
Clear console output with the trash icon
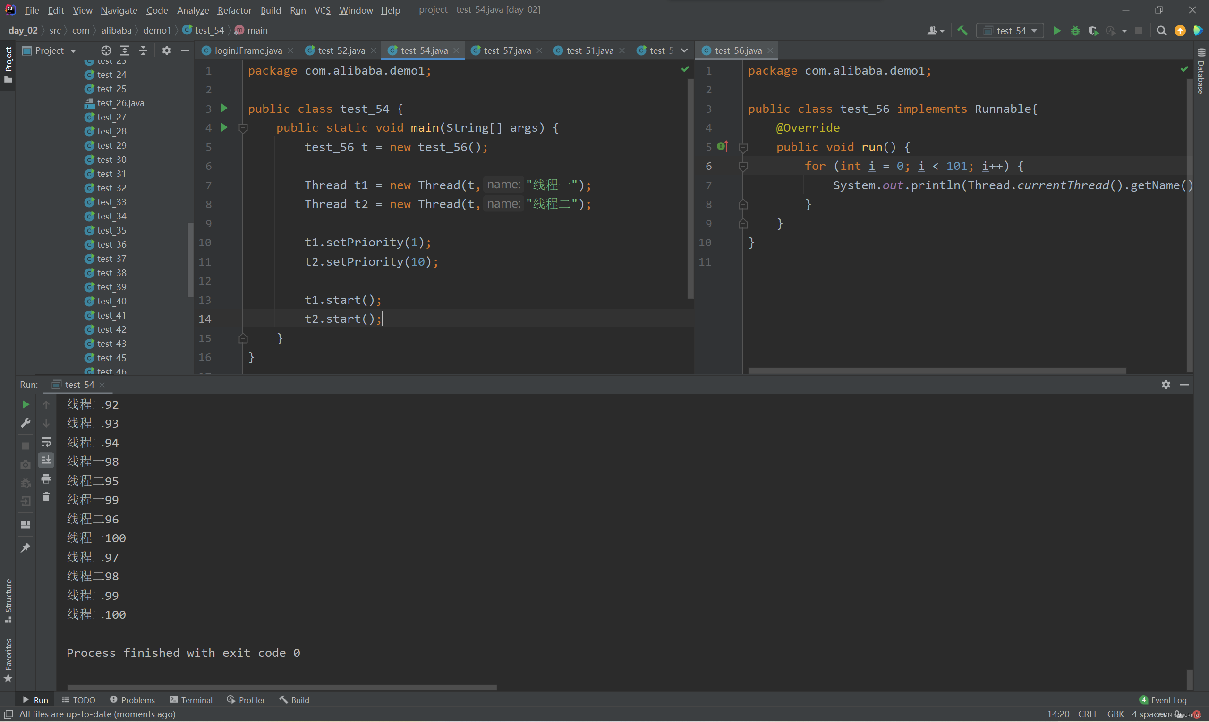(46, 497)
